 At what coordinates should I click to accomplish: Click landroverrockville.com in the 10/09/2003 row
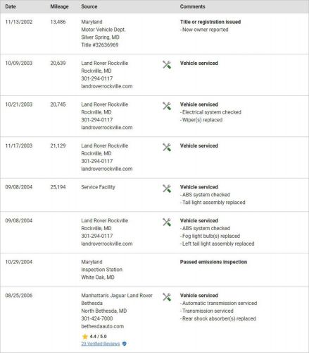click(107, 86)
